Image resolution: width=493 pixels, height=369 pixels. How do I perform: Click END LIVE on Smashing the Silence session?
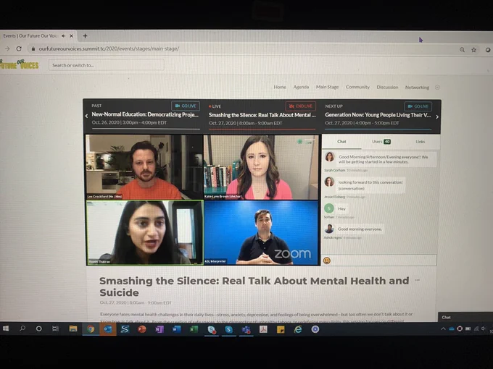tap(301, 106)
